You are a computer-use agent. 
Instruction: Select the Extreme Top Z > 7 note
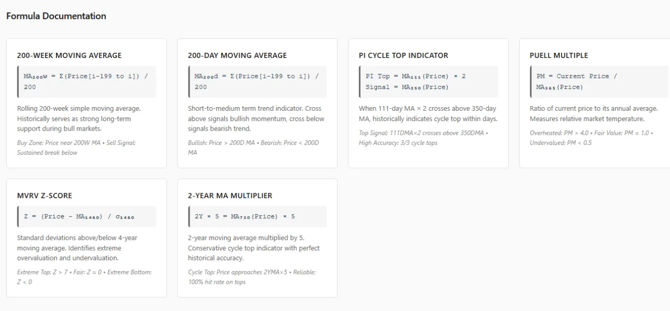pos(84,277)
